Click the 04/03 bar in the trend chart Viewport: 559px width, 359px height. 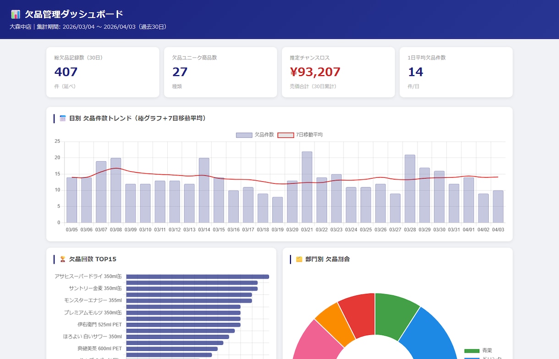498,207
